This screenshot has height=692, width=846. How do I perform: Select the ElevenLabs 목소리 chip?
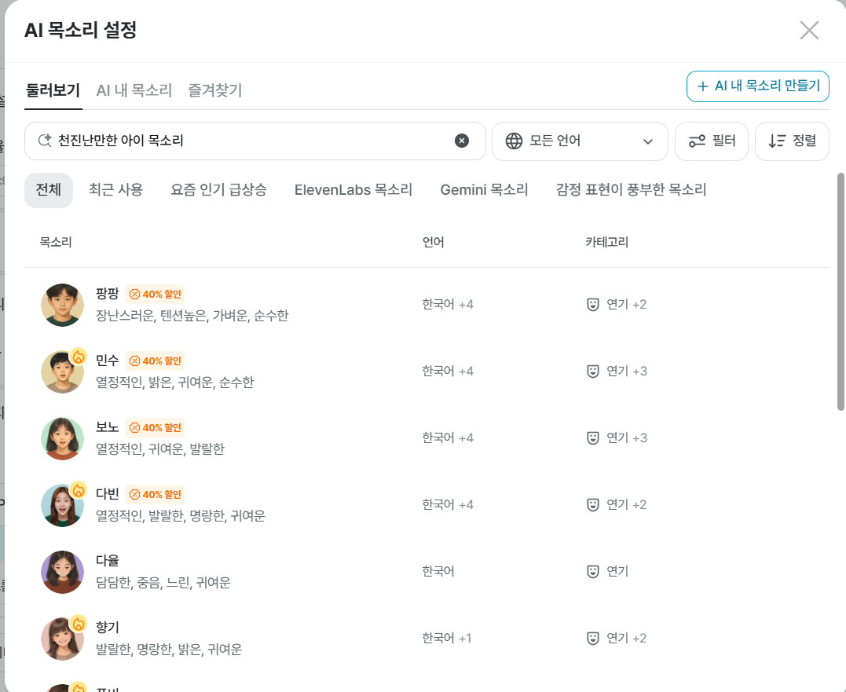click(x=353, y=190)
